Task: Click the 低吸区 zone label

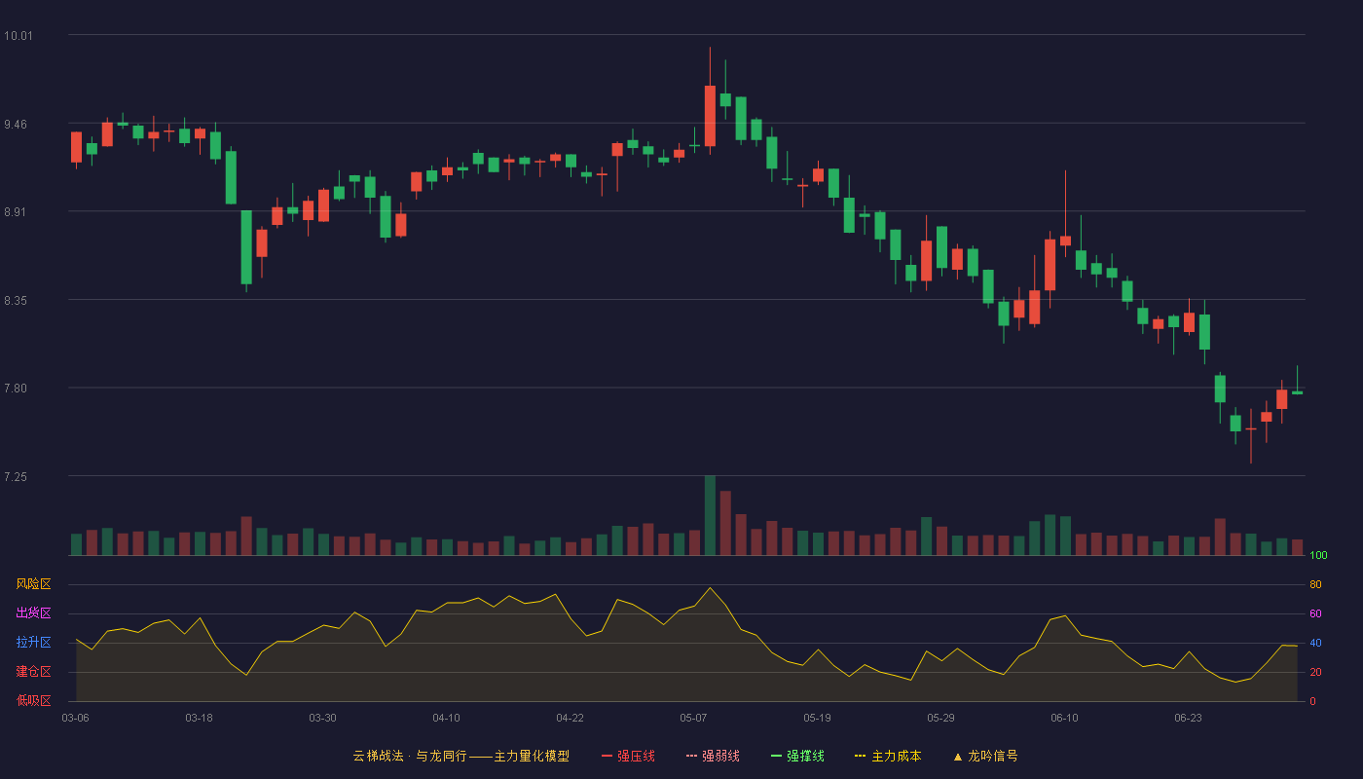Action: (x=33, y=700)
